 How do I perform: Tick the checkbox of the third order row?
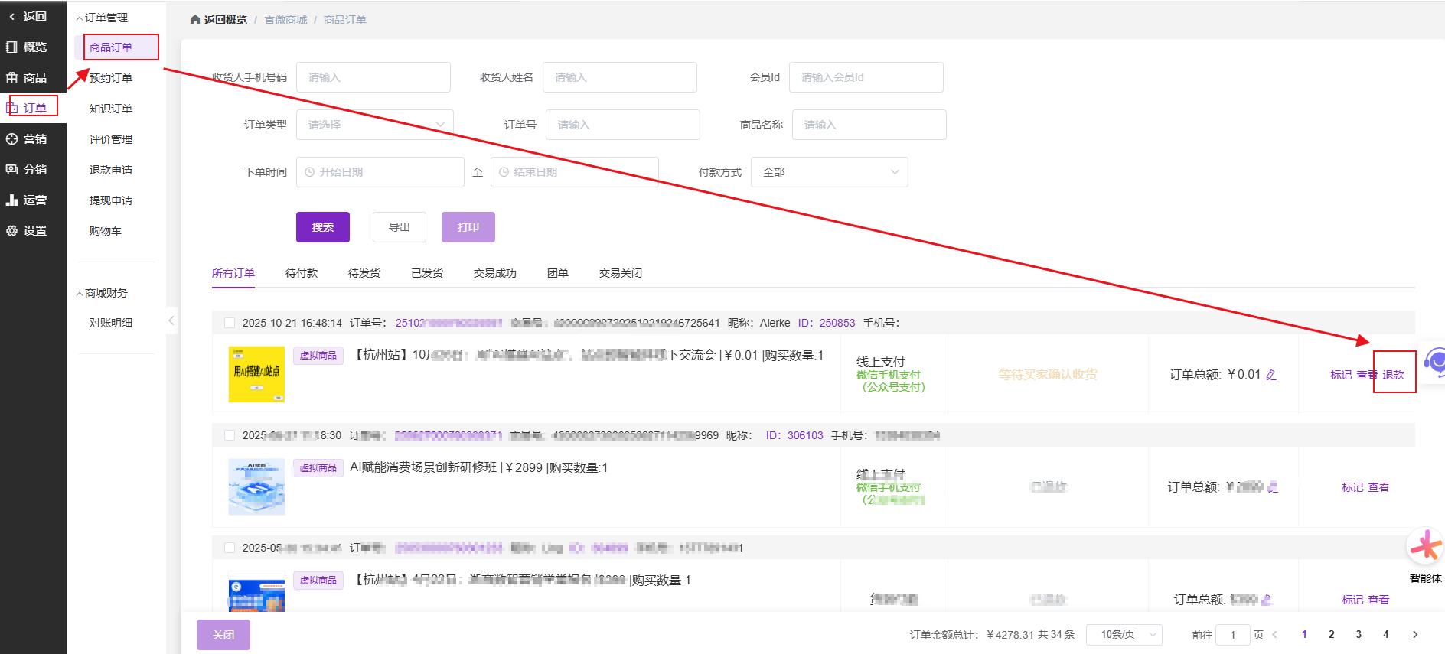click(230, 548)
